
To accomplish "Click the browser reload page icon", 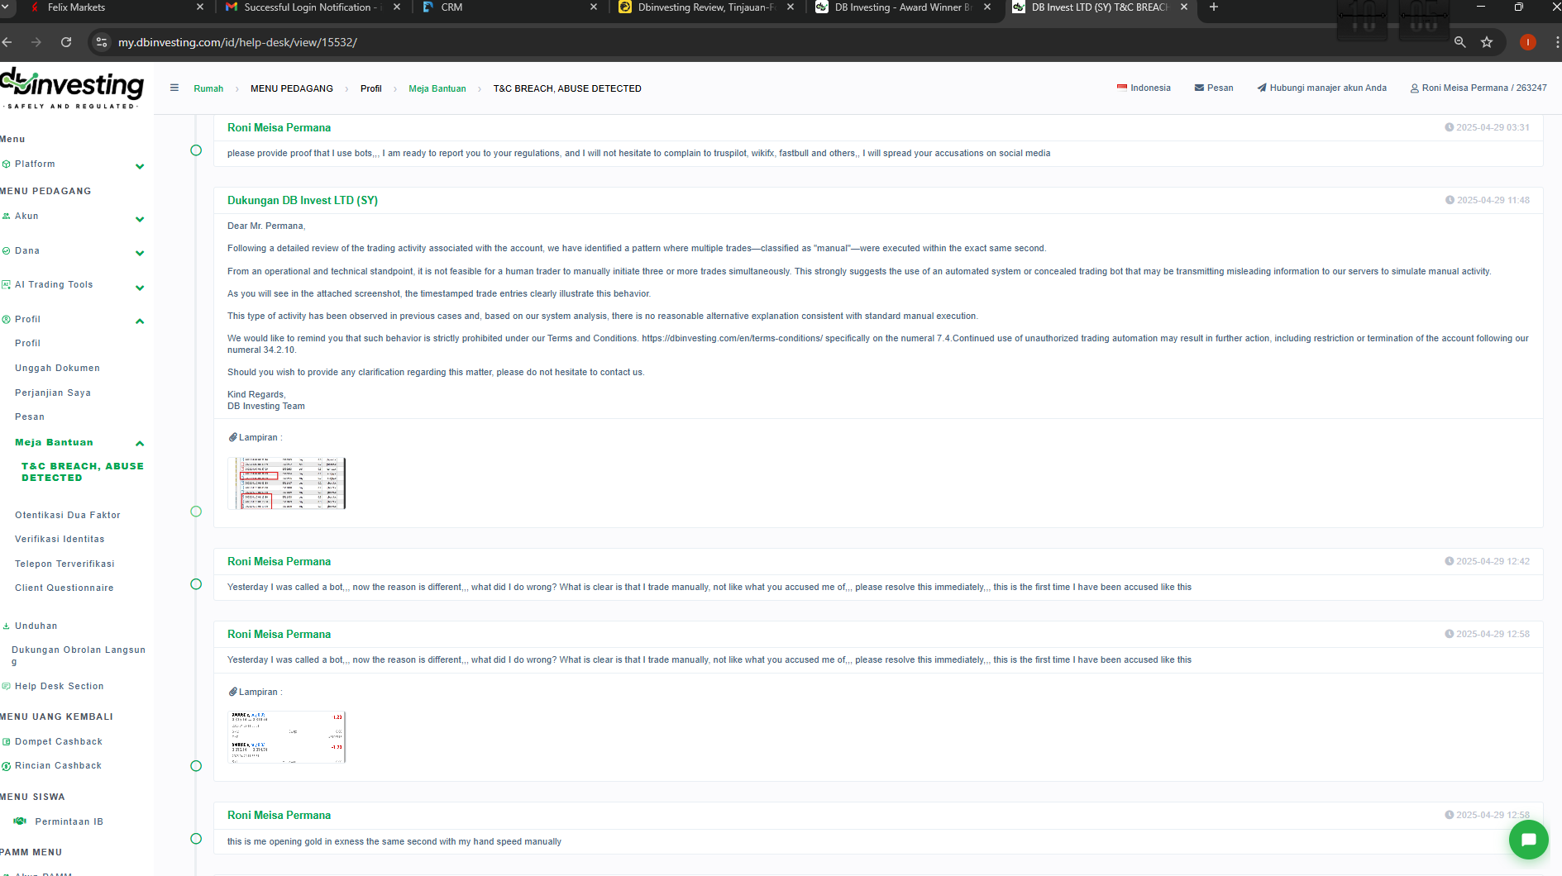I will [x=66, y=42].
